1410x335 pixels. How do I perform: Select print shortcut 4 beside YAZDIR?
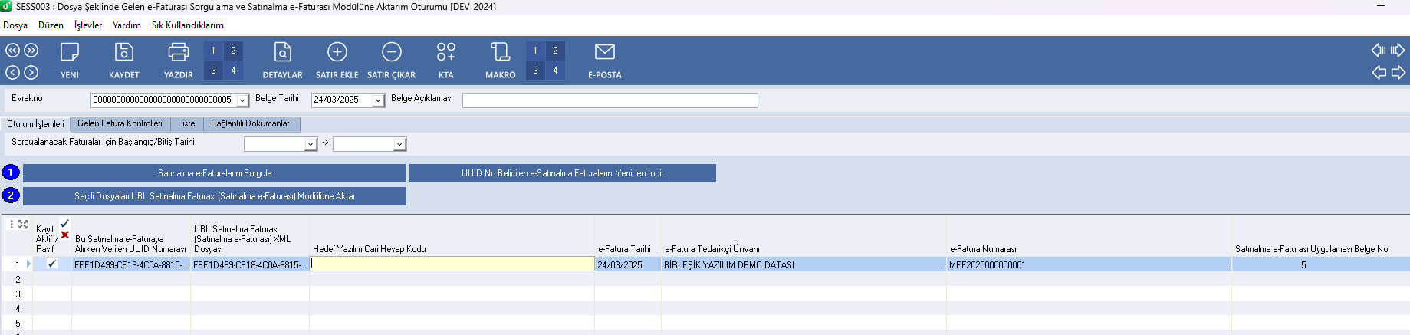coord(233,71)
